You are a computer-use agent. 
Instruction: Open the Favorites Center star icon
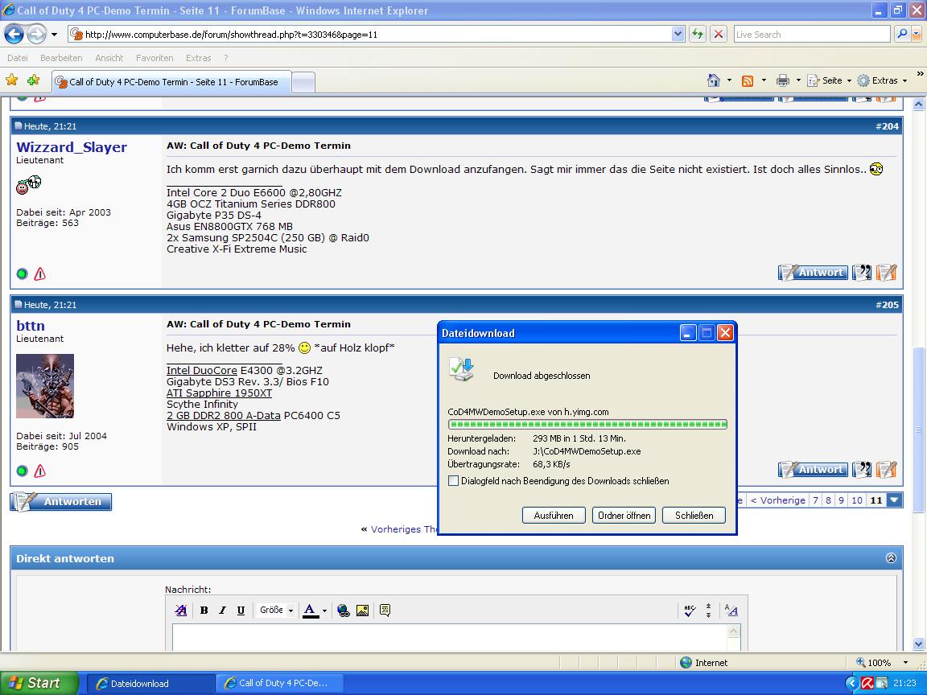click(12, 80)
